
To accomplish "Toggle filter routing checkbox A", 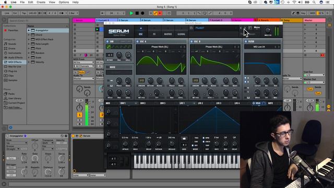I will click(x=245, y=78).
